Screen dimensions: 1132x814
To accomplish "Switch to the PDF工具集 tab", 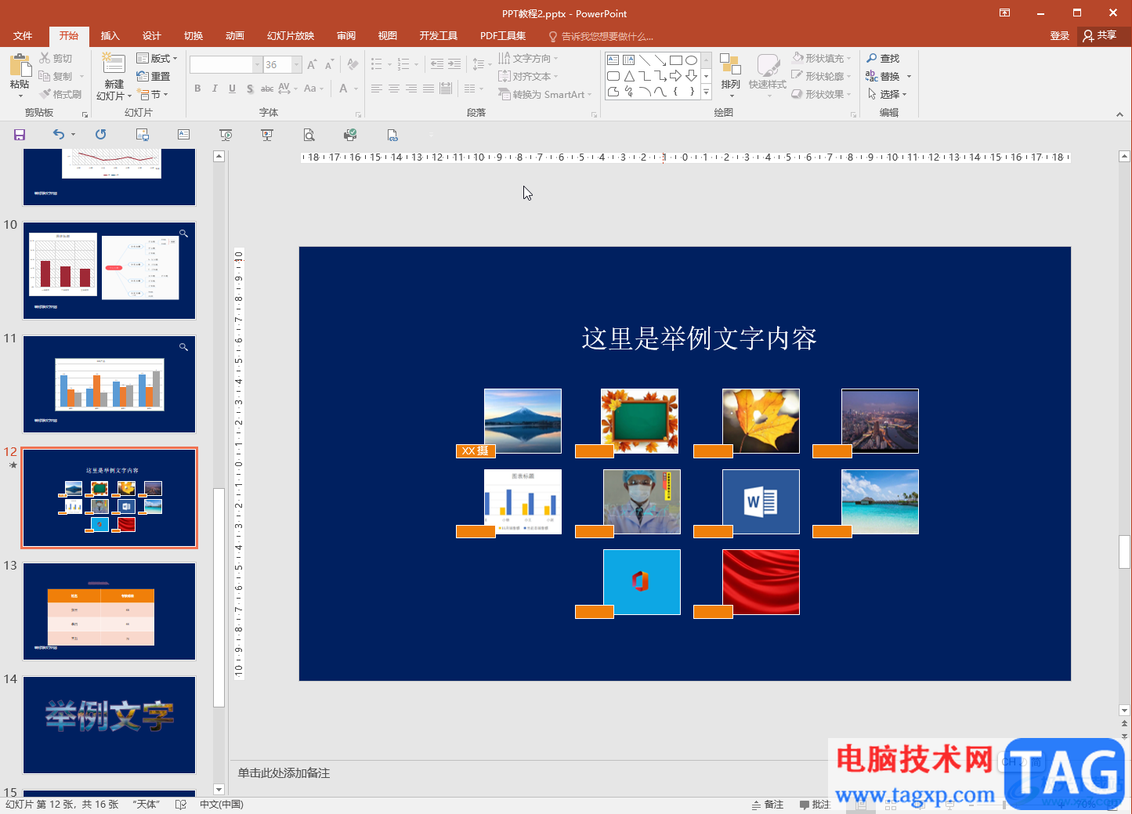I will tap(503, 36).
